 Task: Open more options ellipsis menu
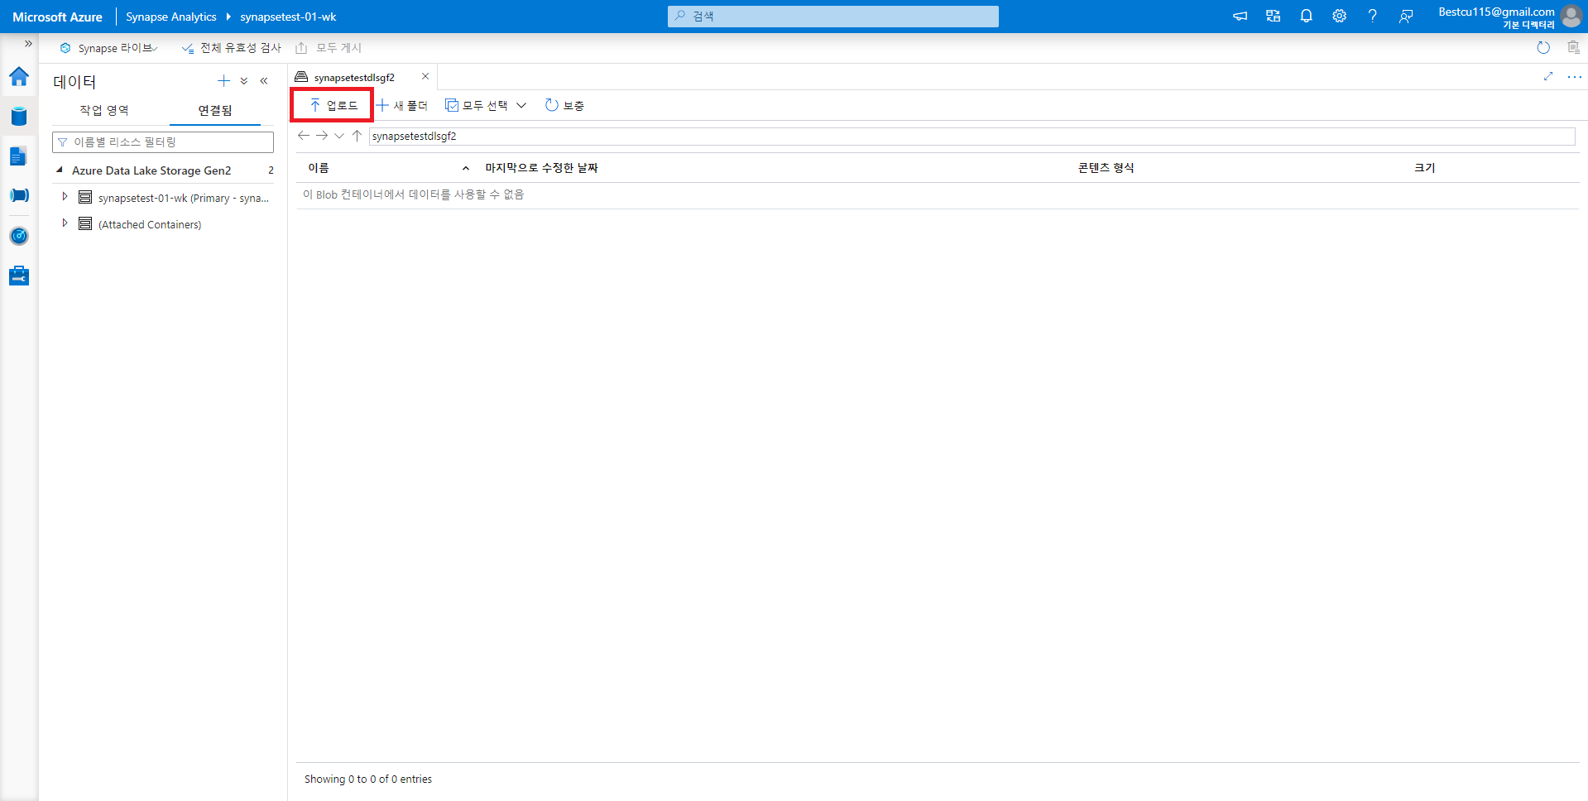[1574, 76]
